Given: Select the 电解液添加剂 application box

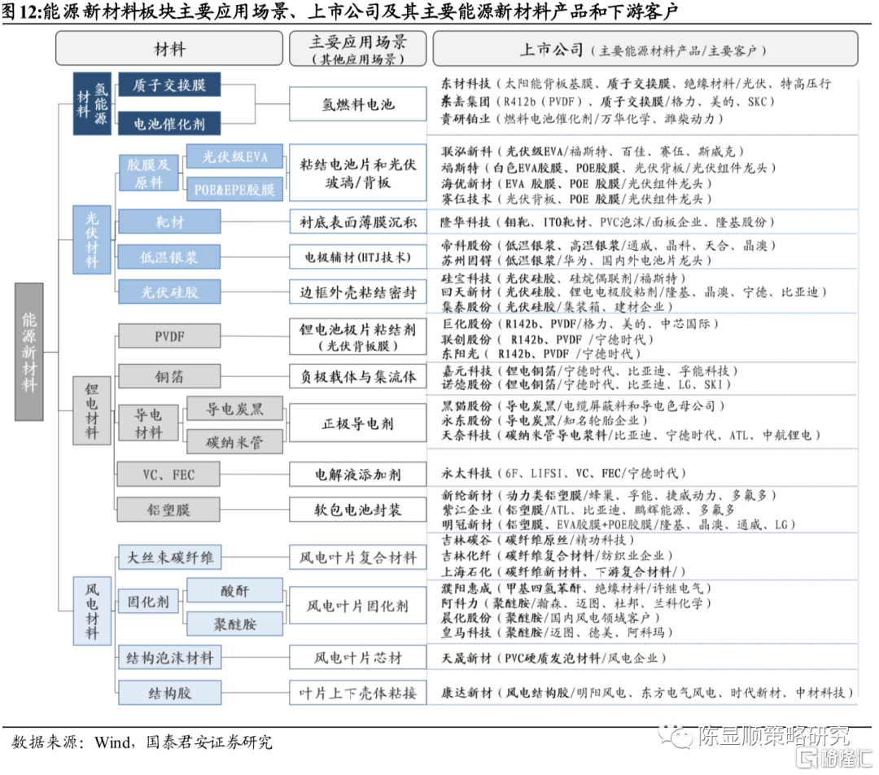Looking at the screenshot, I should [357, 475].
